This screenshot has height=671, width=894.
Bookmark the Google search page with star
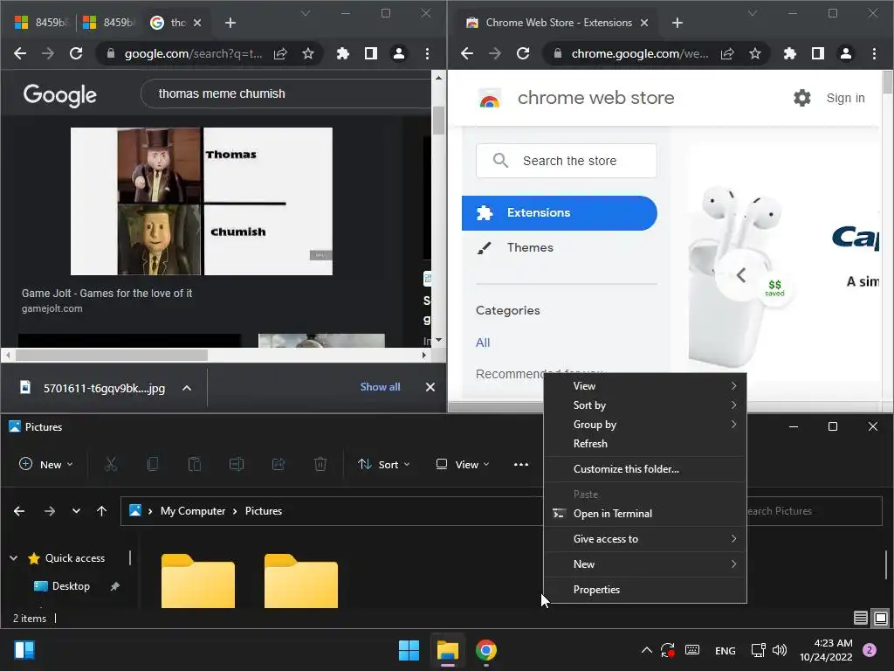(x=308, y=53)
